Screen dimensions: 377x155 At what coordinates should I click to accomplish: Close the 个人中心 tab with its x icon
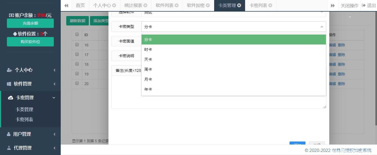click(114, 5)
